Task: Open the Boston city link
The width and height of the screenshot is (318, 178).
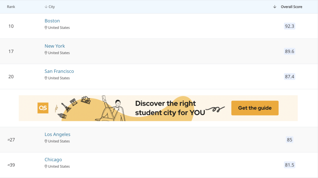Action: click(x=52, y=21)
